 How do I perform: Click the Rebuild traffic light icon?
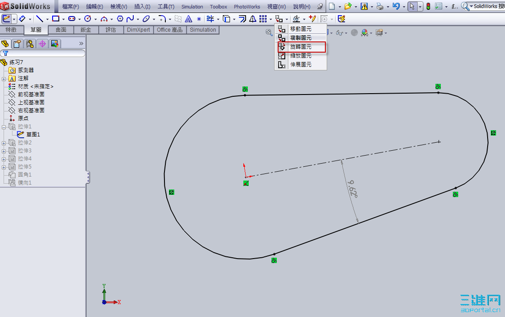(428, 6)
